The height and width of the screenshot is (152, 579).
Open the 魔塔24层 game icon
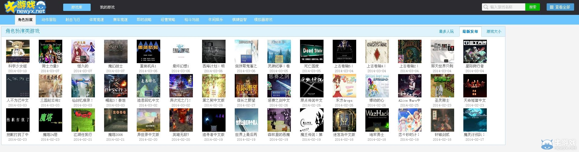pos(50,120)
